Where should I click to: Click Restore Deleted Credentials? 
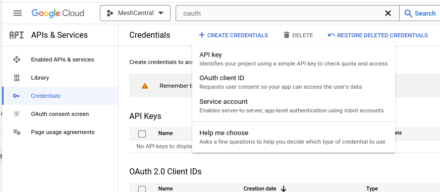(x=378, y=35)
